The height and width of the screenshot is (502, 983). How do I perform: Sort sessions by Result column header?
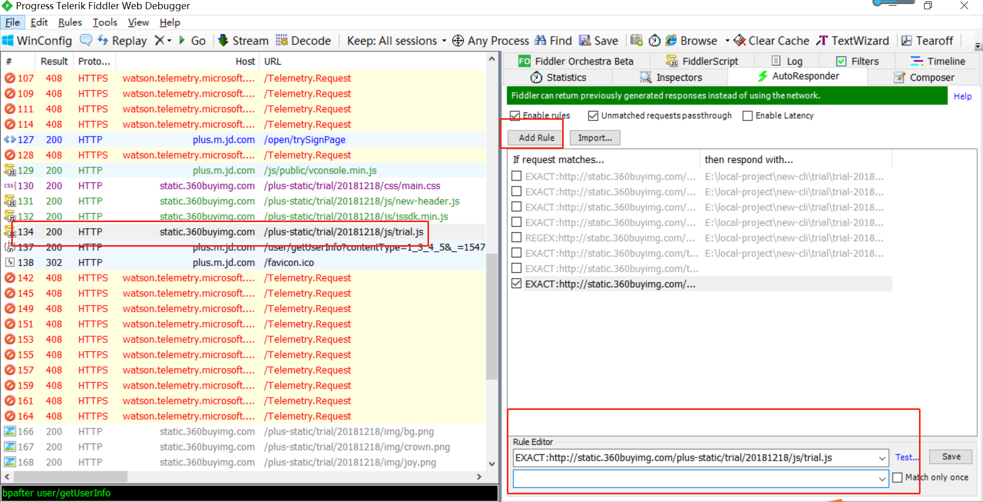tap(54, 61)
